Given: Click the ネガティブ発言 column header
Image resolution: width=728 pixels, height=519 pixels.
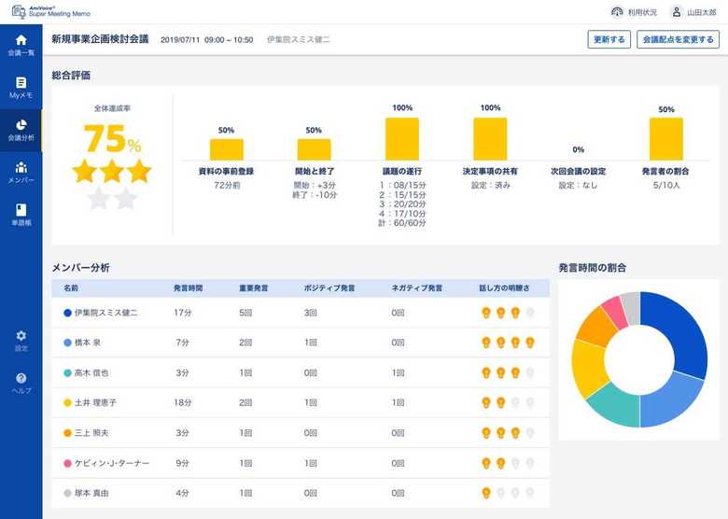Looking at the screenshot, I should [x=417, y=288].
